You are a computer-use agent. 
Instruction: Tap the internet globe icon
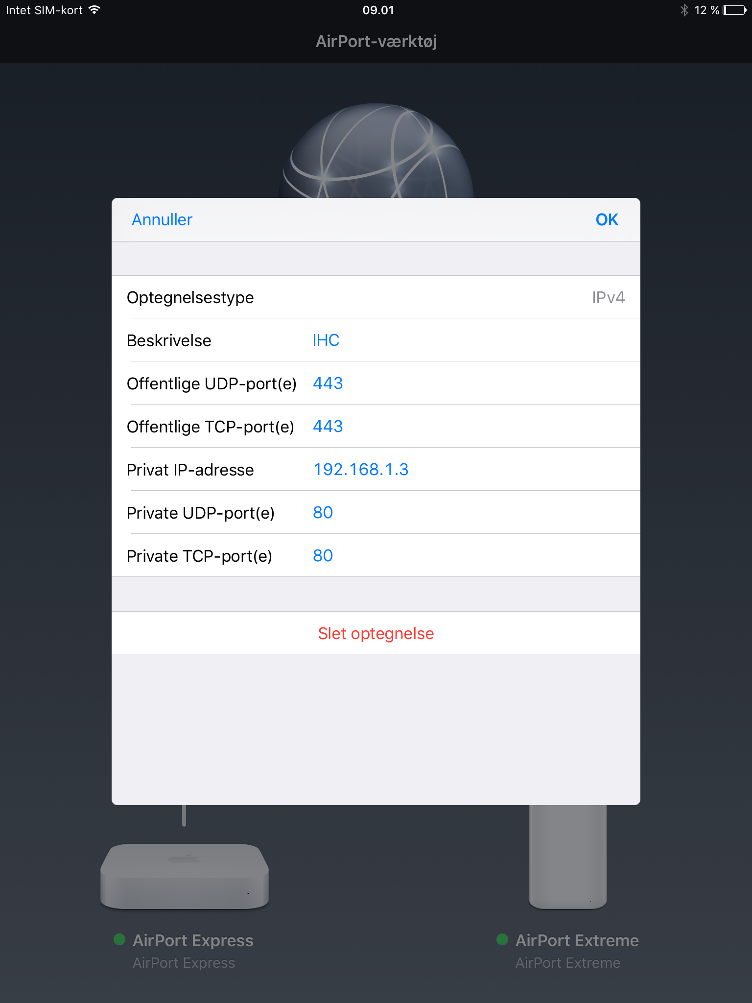click(376, 151)
